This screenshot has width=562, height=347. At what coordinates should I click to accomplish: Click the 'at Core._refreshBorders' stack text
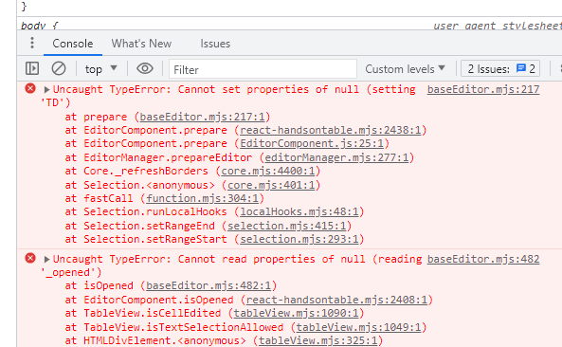[136, 171]
